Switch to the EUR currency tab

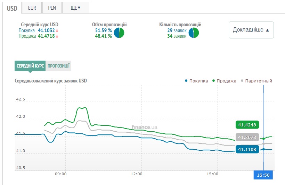32,8
